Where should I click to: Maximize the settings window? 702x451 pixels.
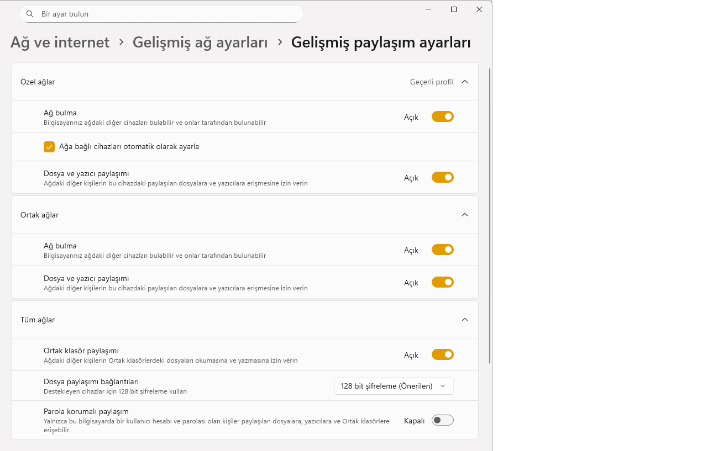pos(454,9)
